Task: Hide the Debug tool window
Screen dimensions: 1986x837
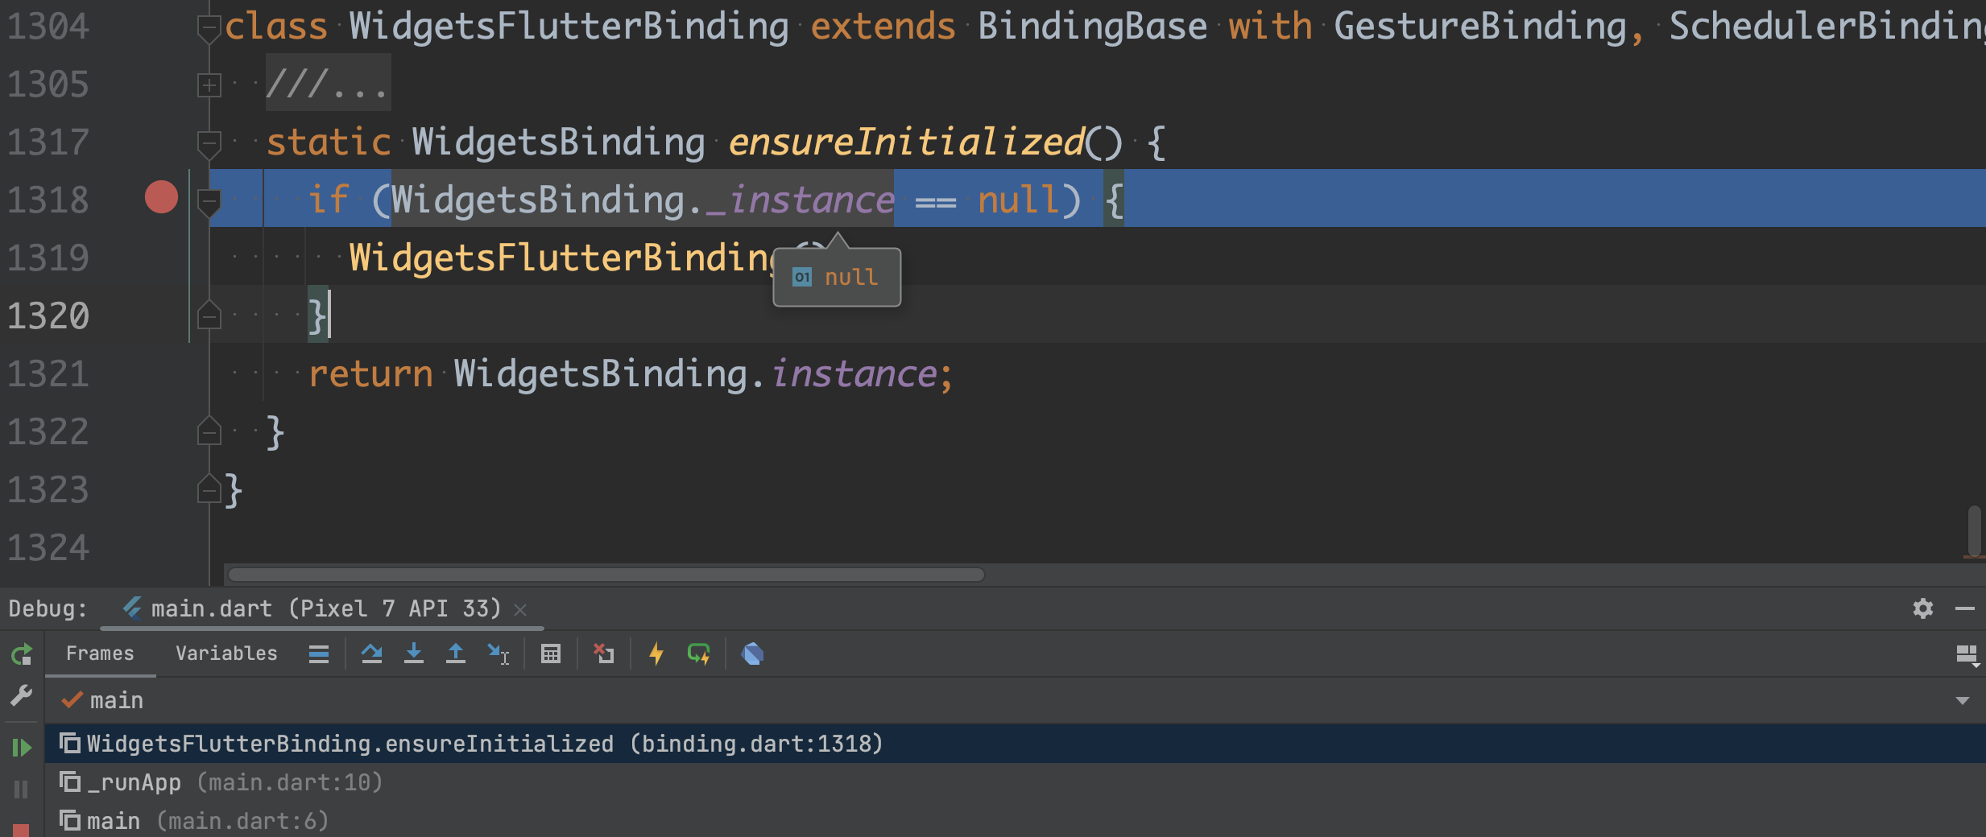Action: click(x=1965, y=608)
